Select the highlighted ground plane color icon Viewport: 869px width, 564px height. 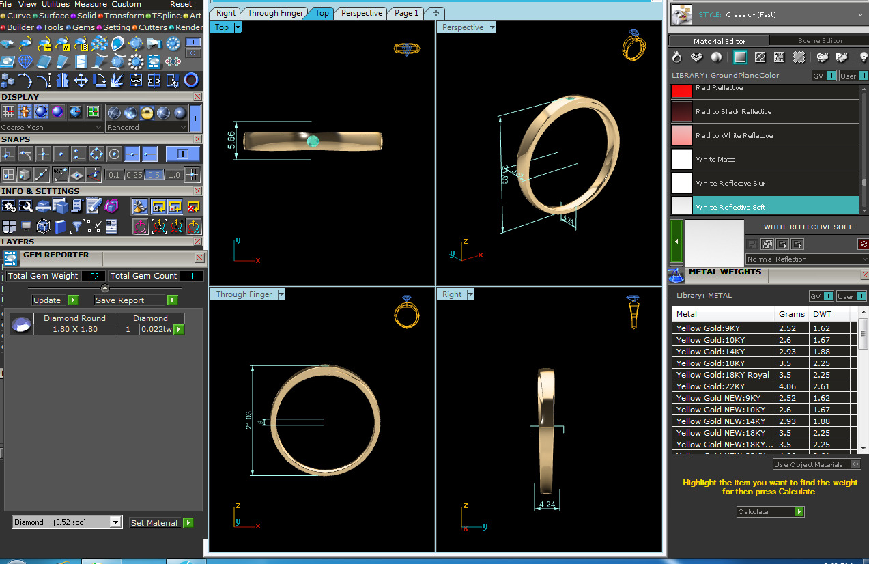pyautogui.click(x=741, y=57)
